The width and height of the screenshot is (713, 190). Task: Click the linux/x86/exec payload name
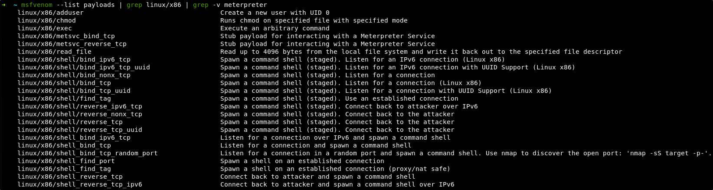tap(45, 28)
